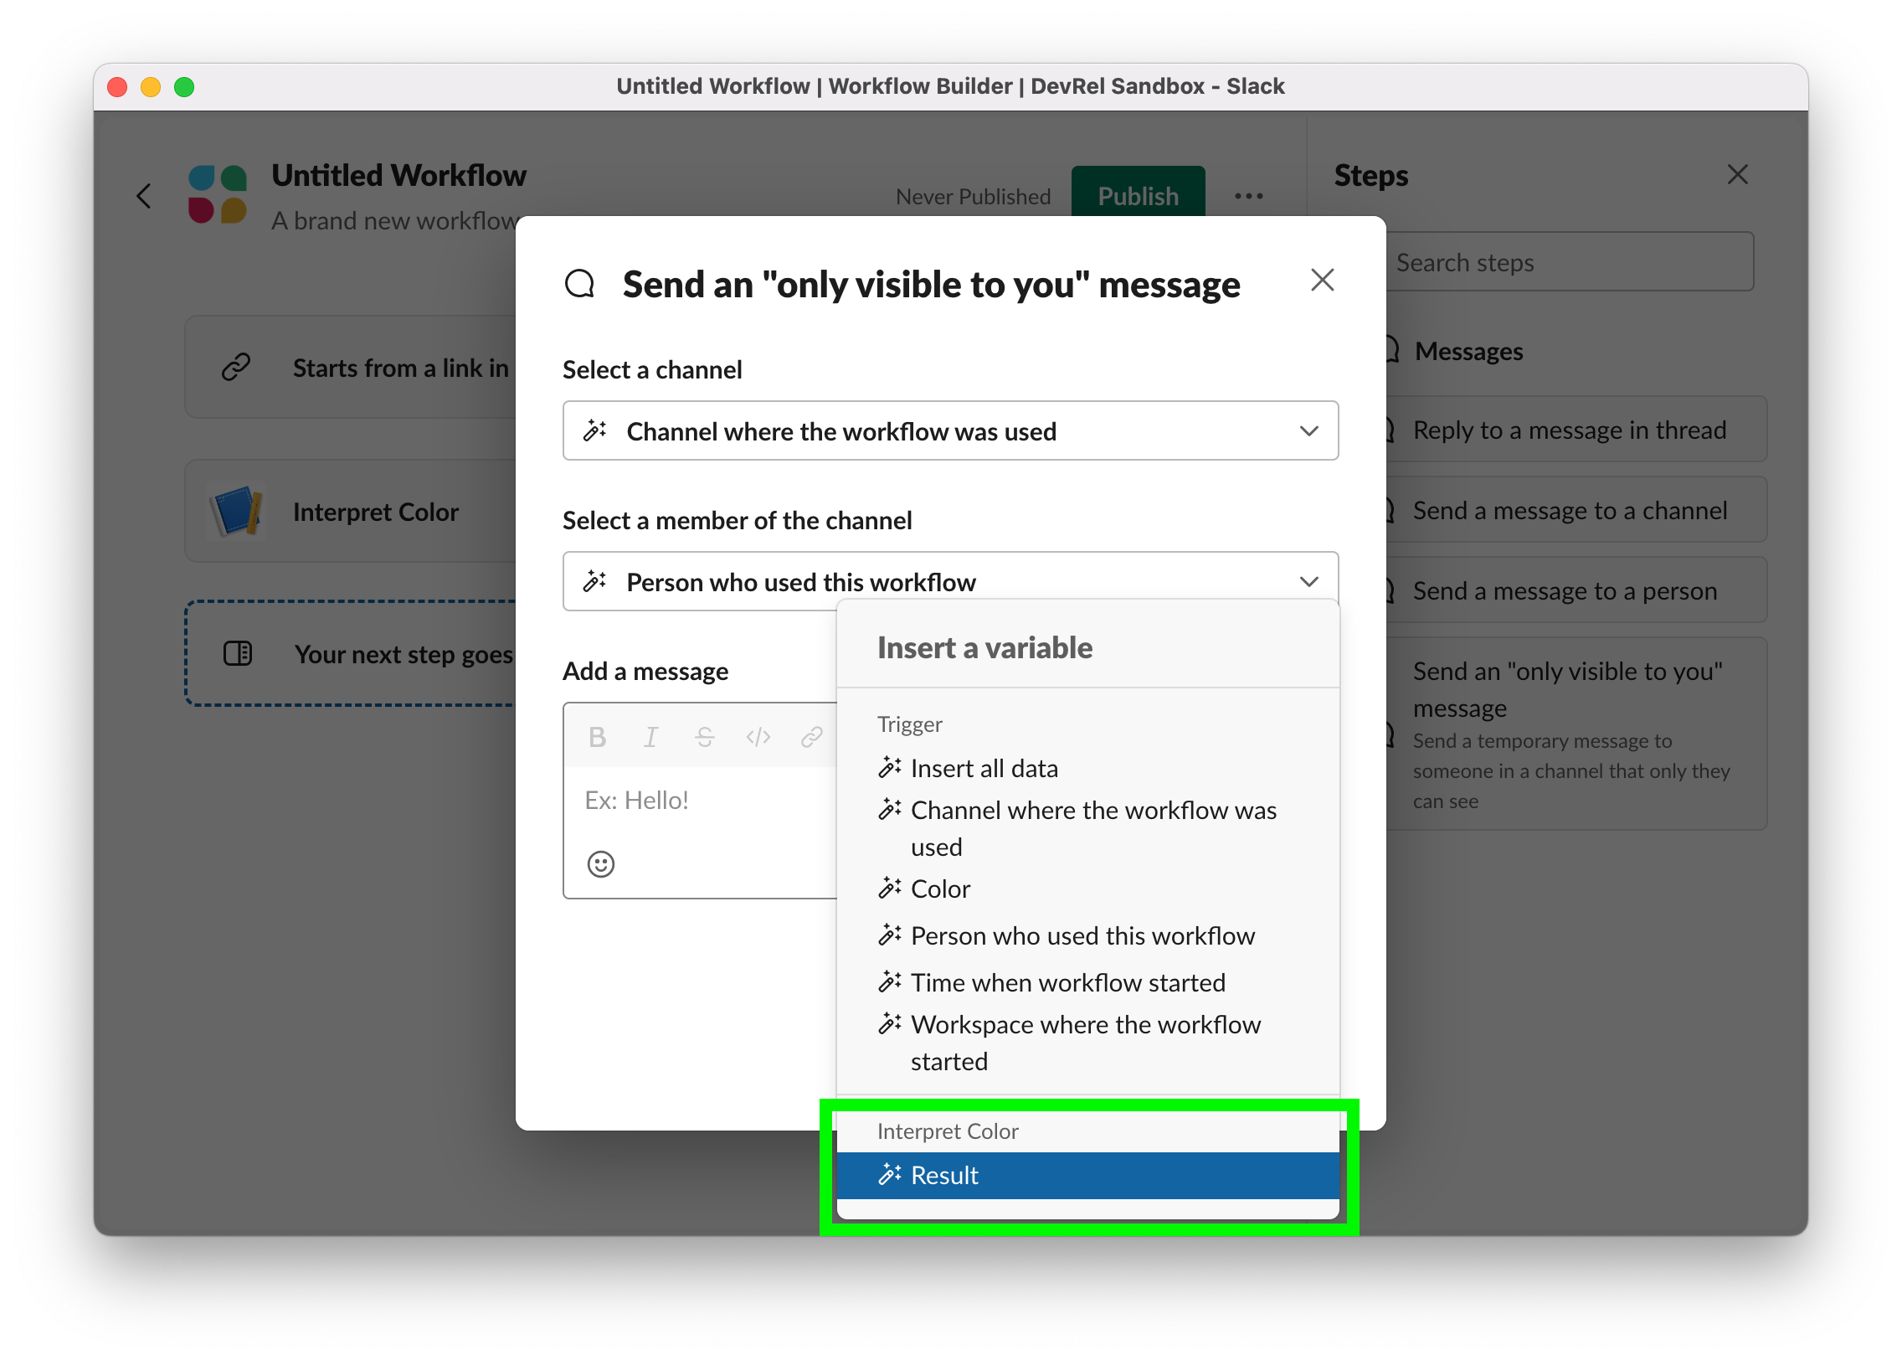The width and height of the screenshot is (1902, 1360).
Task: Click the 'Starts from a link in' trigger step
Action: [x=351, y=367]
